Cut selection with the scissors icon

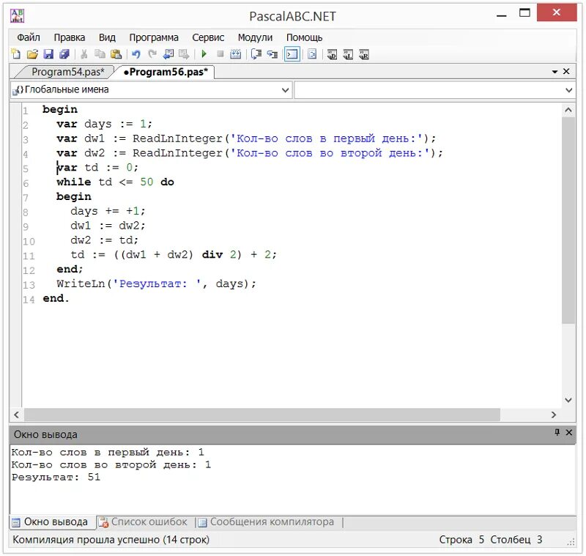84,54
